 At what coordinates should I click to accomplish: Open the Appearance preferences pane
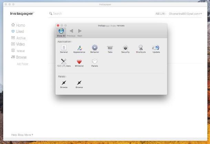point(79,49)
